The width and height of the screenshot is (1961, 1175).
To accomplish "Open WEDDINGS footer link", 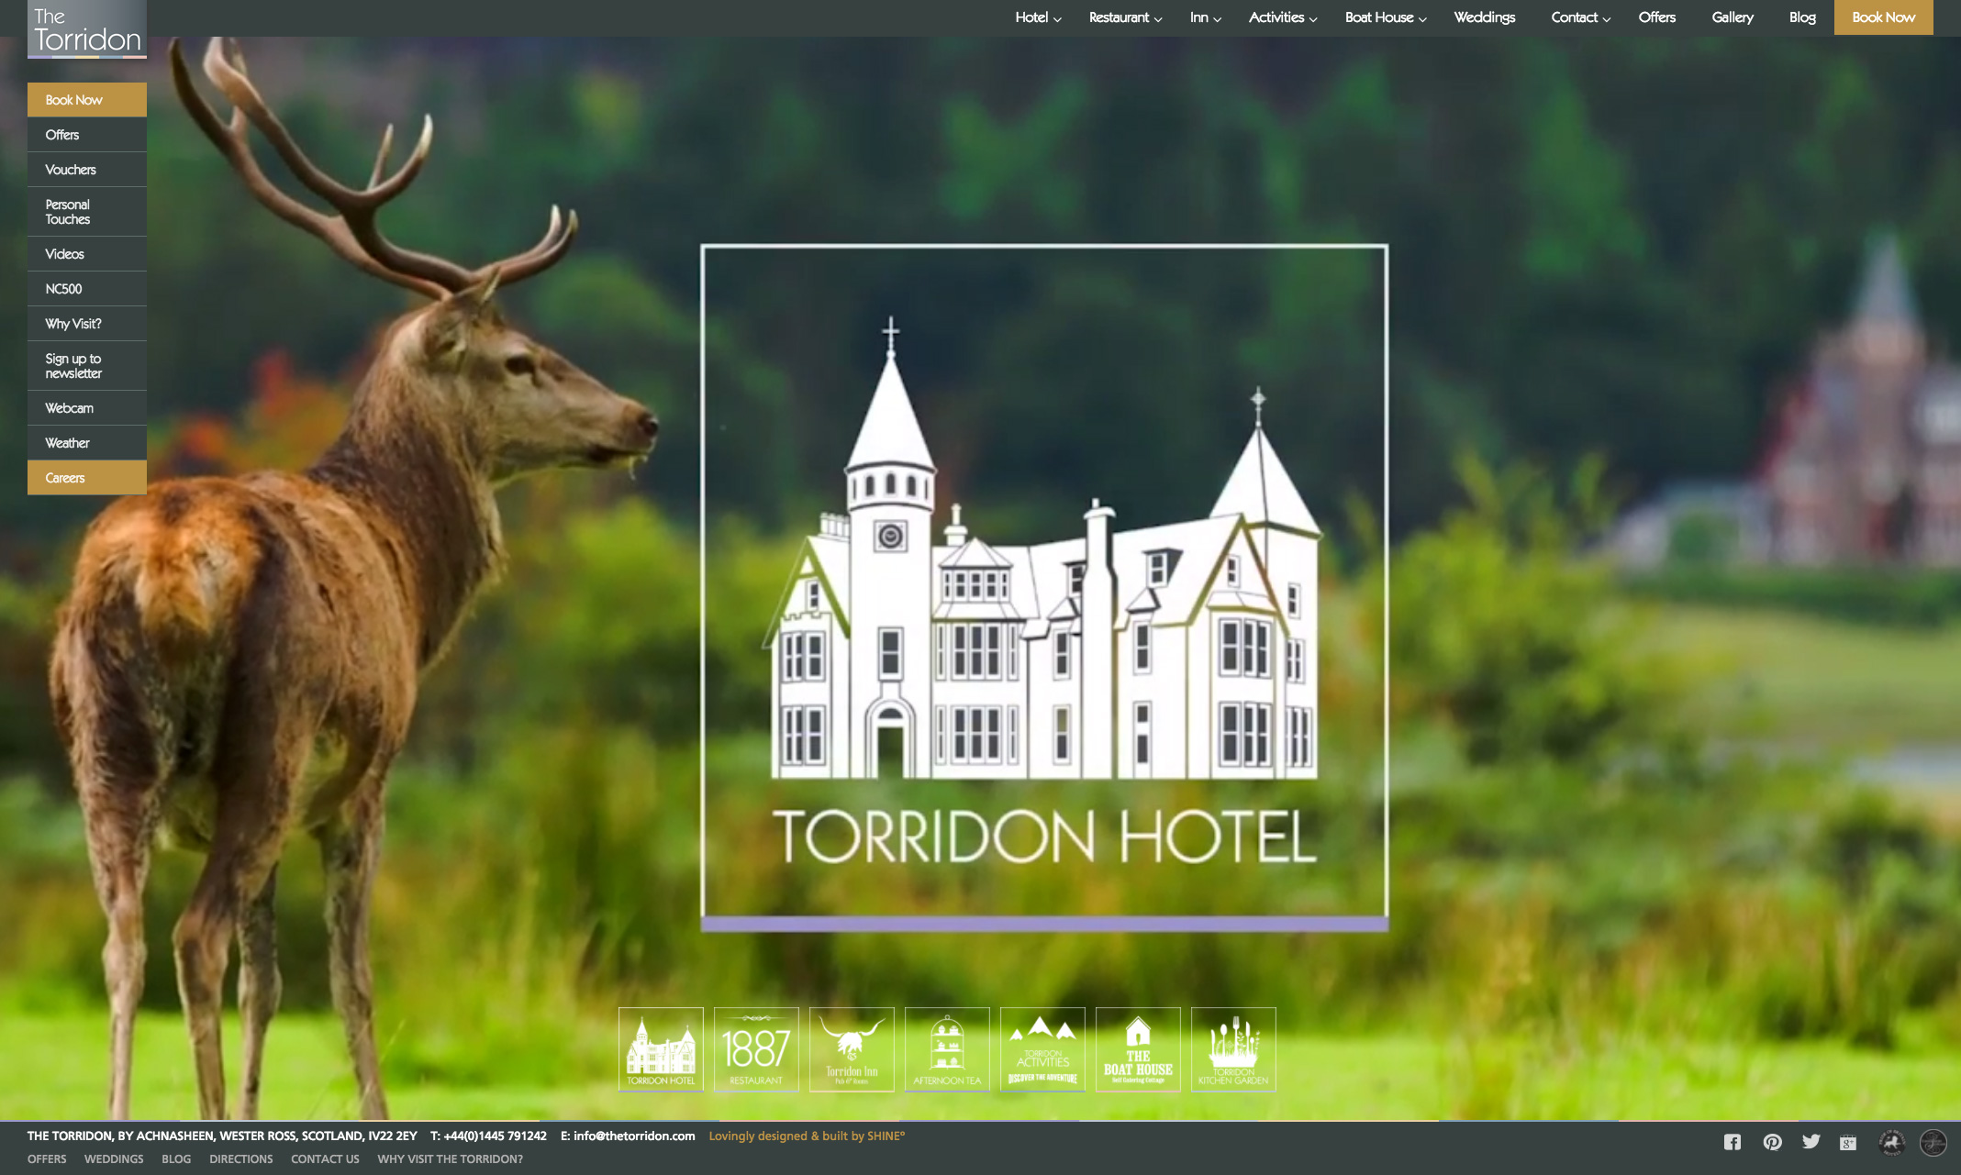I will coord(114,1159).
